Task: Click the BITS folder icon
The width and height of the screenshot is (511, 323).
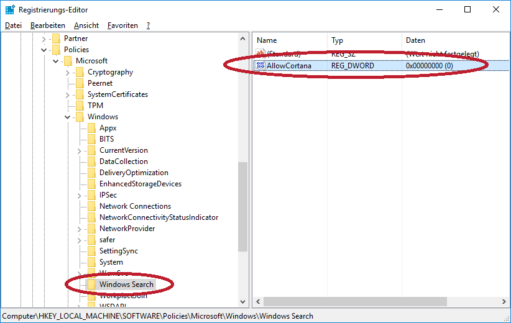Action: coord(91,139)
